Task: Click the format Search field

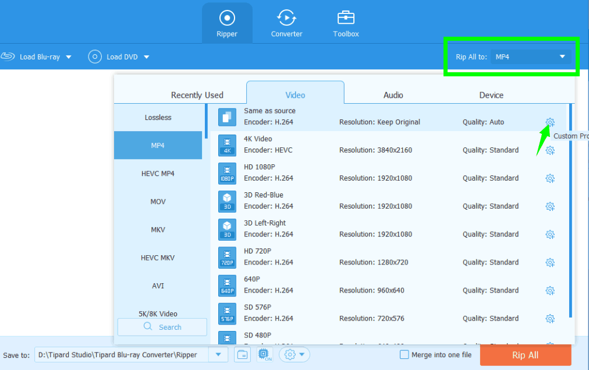Action: point(162,327)
